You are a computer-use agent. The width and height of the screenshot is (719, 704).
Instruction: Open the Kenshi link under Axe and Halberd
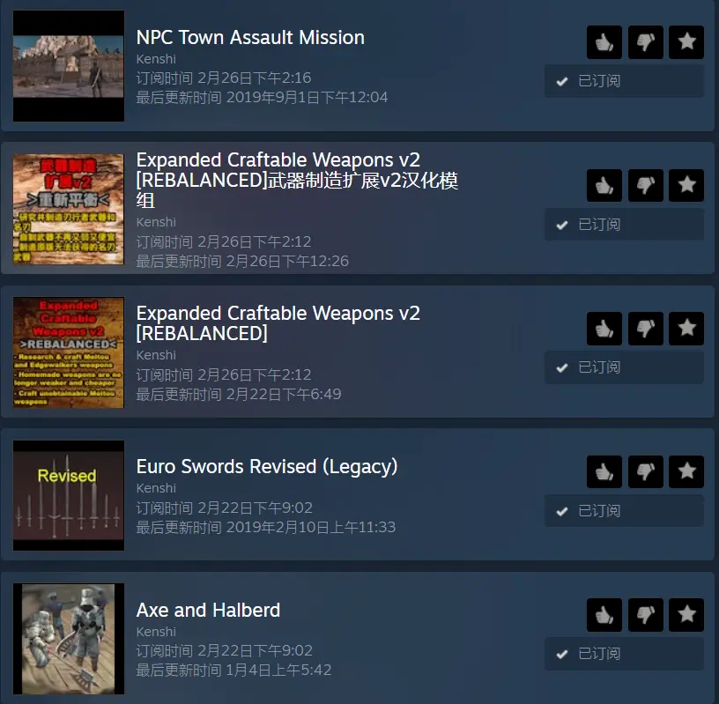pyautogui.click(x=156, y=632)
